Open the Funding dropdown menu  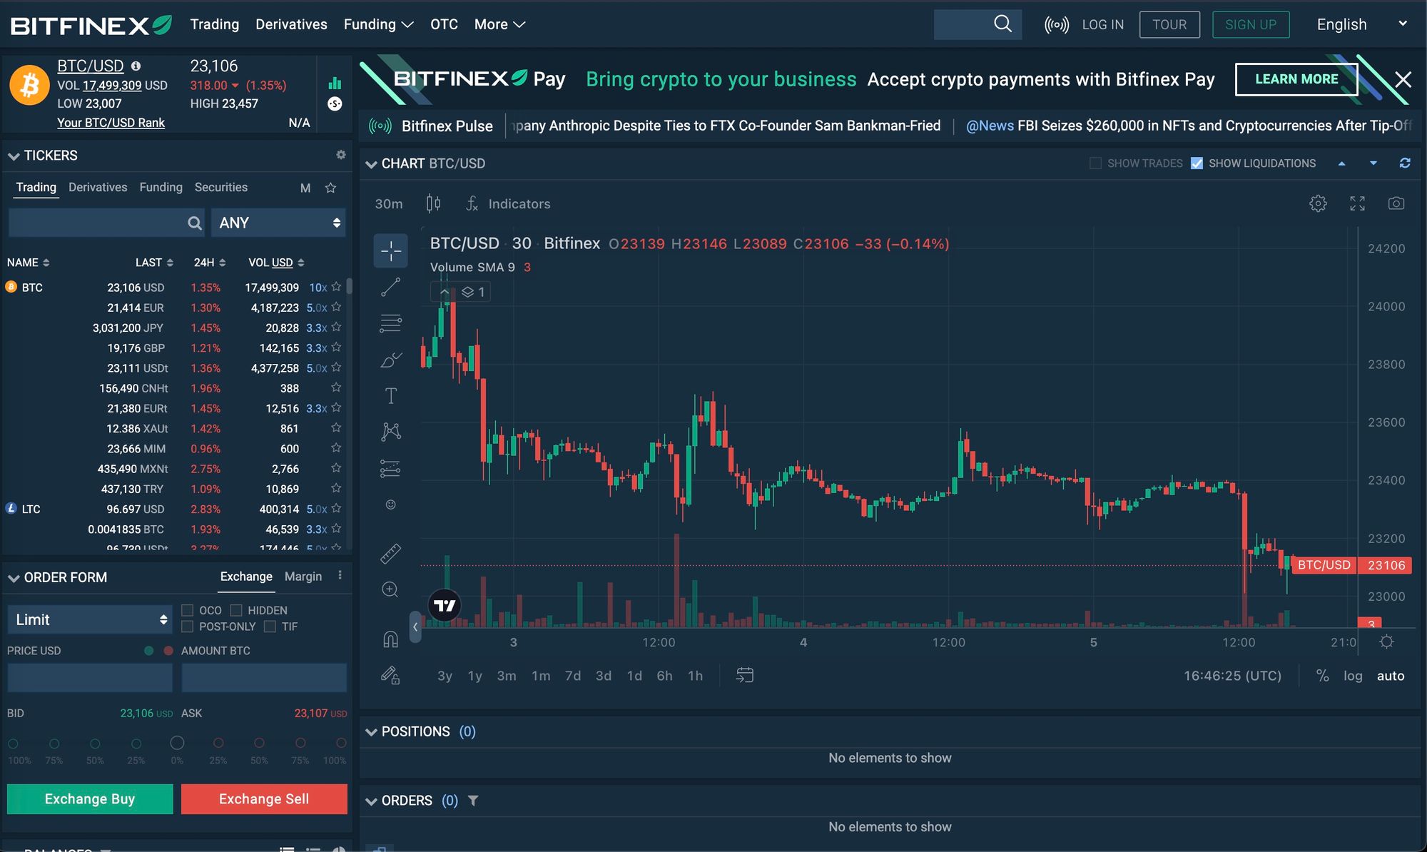point(378,24)
